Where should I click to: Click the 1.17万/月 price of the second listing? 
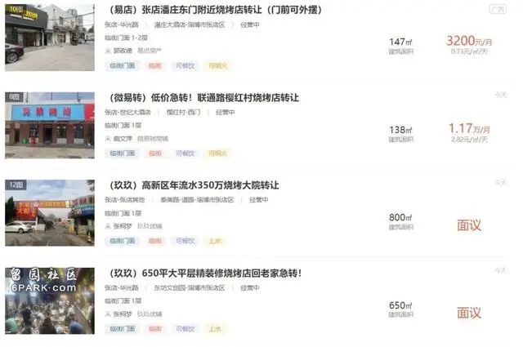point(469,129)
